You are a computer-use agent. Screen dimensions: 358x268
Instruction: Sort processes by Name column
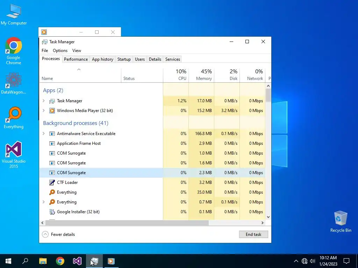click(x=80, y=75)
